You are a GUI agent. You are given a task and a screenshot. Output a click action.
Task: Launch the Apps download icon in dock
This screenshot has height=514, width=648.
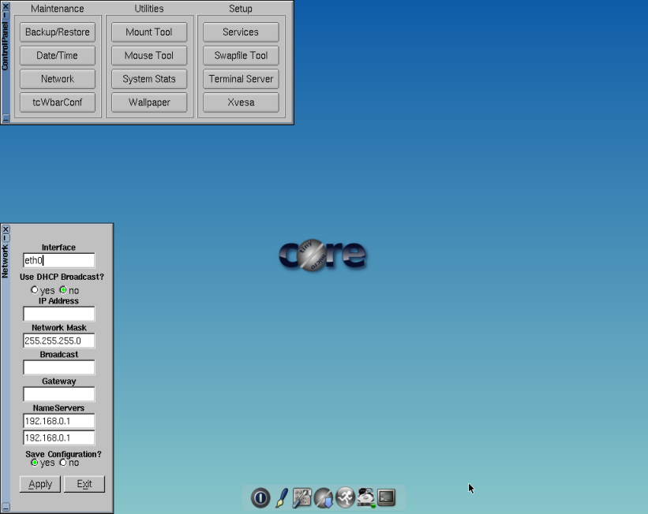324,497
